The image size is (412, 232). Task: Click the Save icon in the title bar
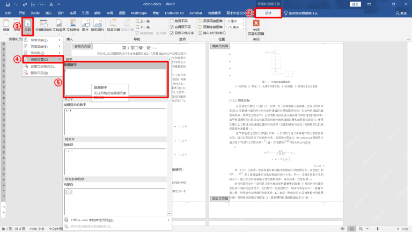click(8, 4)
